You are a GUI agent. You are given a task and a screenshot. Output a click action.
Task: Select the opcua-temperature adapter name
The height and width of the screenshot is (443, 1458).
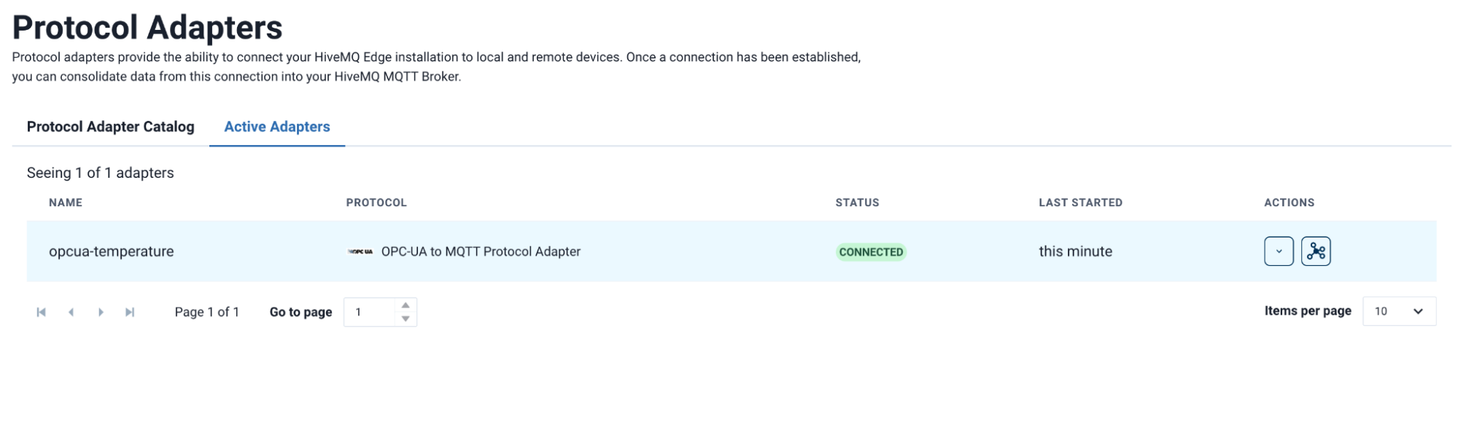point(112,251)
